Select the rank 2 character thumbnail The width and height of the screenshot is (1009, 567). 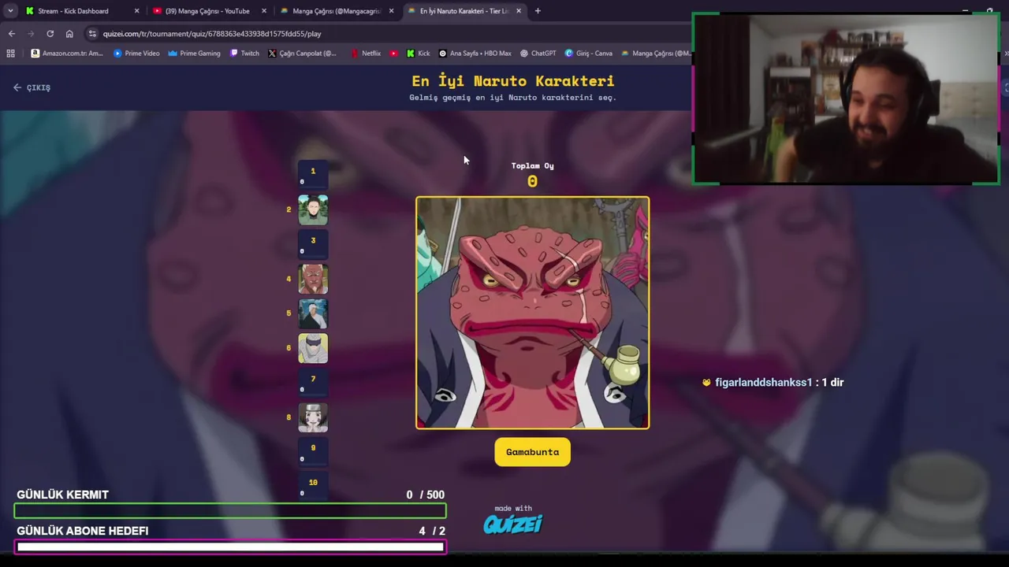[x=313, y=209]
